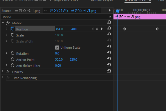This screenshot has height=111, width=166.
Task: Expand the Position property
Action: pyautogui.click(x=6, y=29)
